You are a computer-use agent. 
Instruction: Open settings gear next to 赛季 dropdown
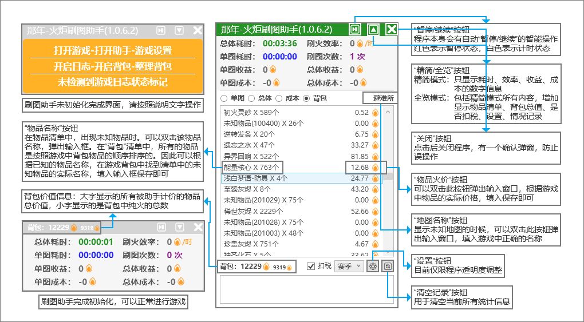pyautogui.click(x=373, y=266)
